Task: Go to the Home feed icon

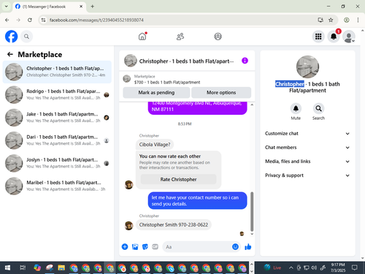Action: pos(142,37)
